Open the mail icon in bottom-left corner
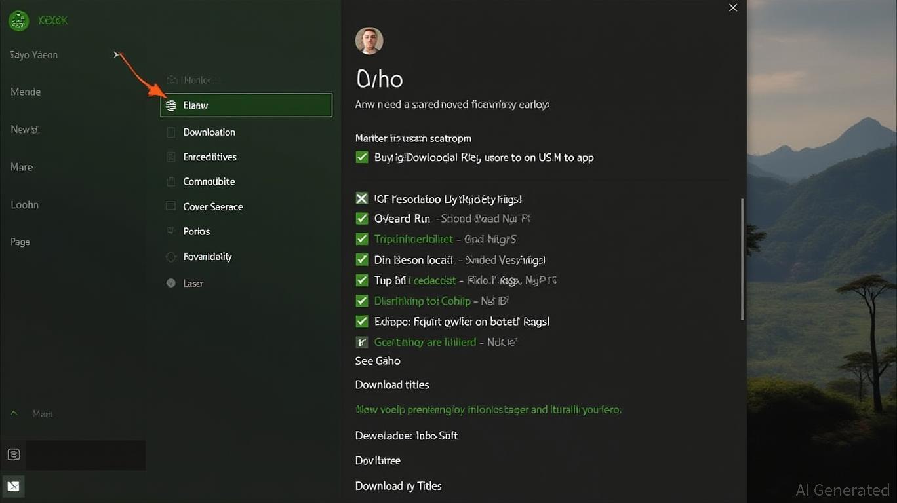Image resolution: width=897 pixels, height=503 pixels. [13, 486]
